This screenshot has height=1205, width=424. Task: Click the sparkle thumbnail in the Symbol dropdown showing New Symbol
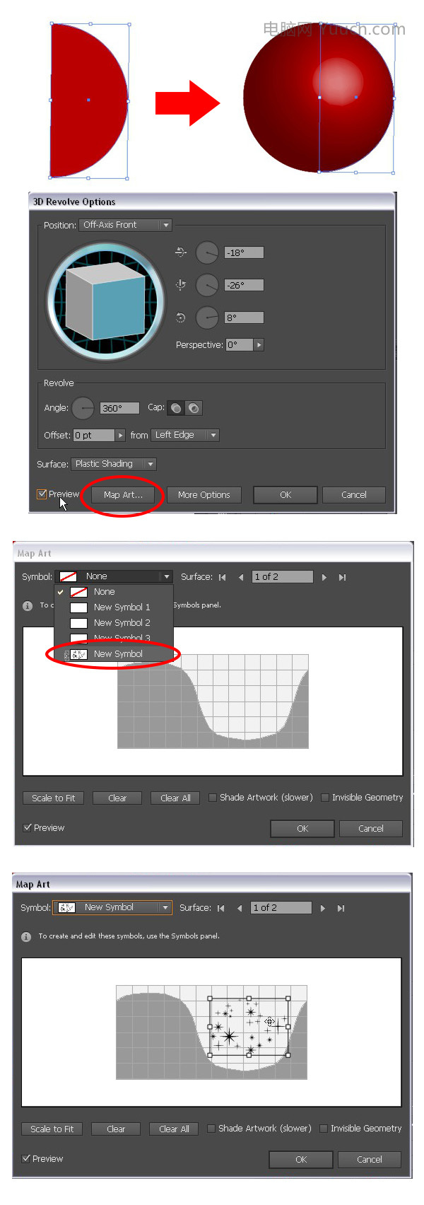66,907
